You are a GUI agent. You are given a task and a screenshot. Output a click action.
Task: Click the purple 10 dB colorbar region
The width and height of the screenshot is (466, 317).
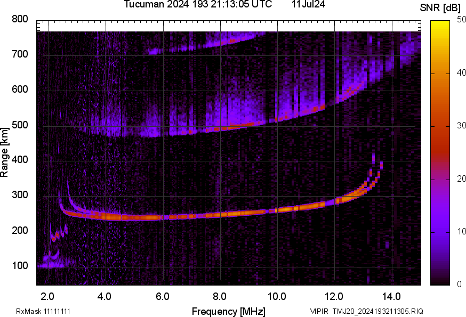coord(440,232)
